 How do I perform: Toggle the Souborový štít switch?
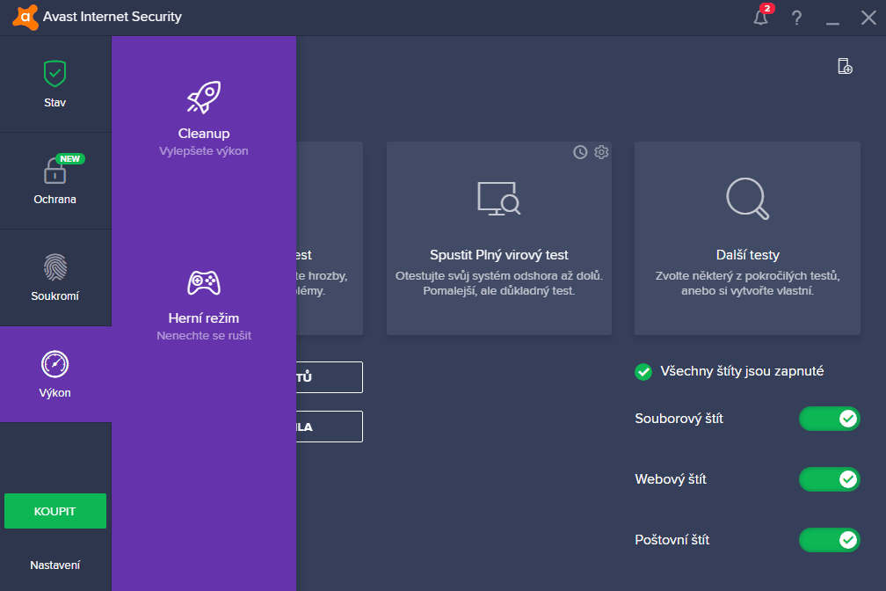(830, 419)
